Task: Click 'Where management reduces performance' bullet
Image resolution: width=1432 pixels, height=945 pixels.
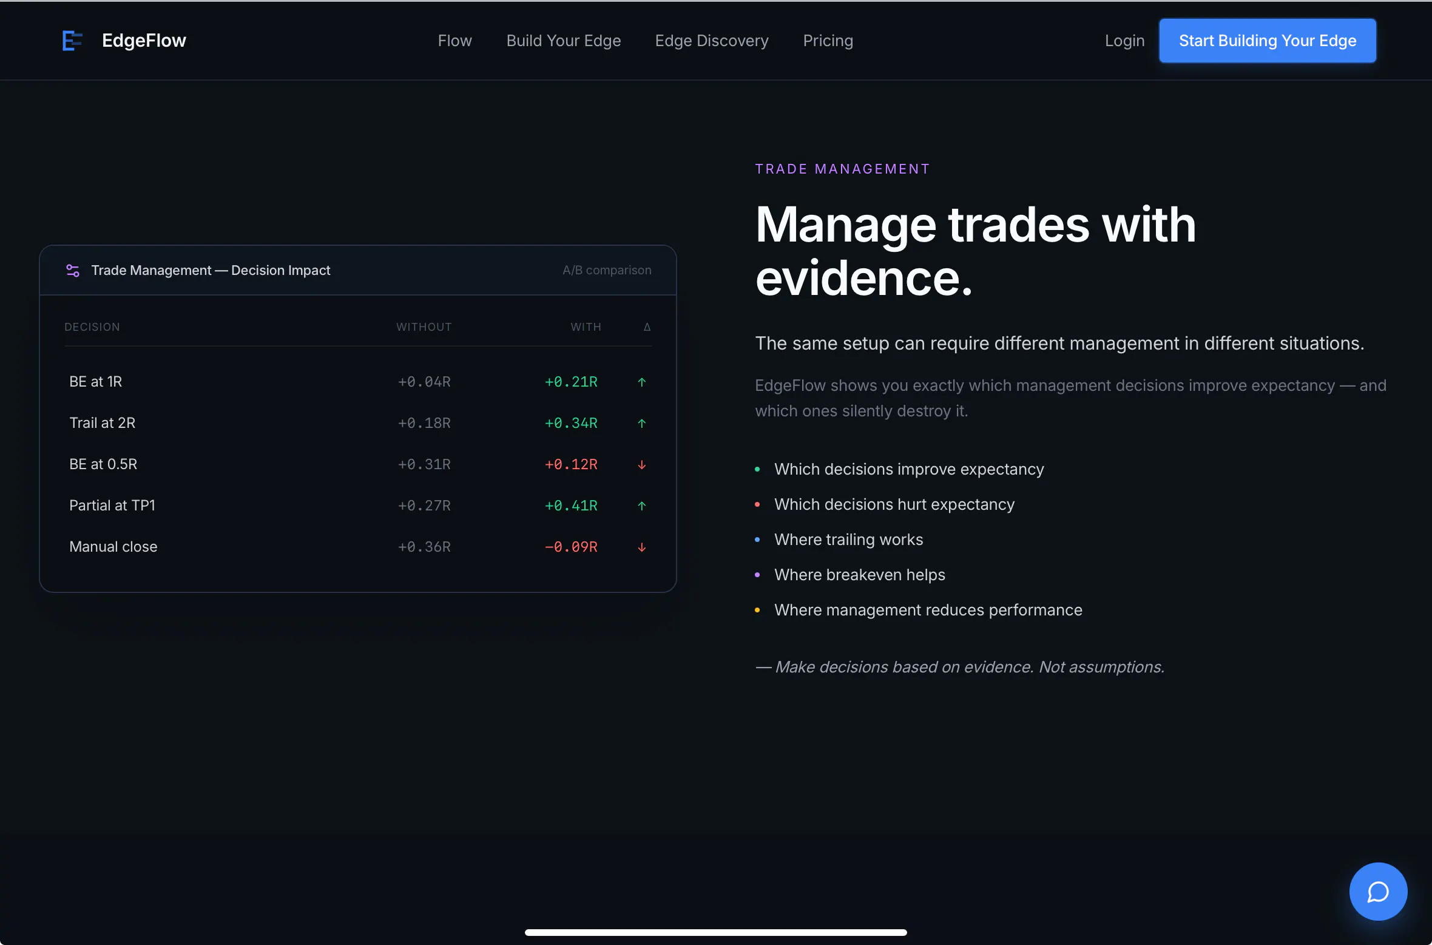Action: coord(928,610)
